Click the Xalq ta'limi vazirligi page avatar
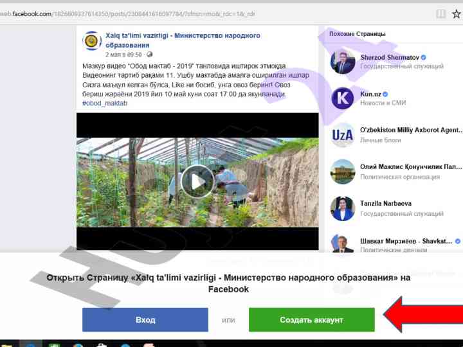463x347 pixels. (91, 41)
